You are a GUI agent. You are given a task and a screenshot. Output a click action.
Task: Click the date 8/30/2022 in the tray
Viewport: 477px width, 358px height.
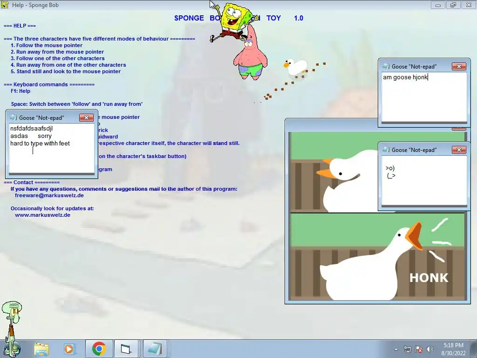453,353
